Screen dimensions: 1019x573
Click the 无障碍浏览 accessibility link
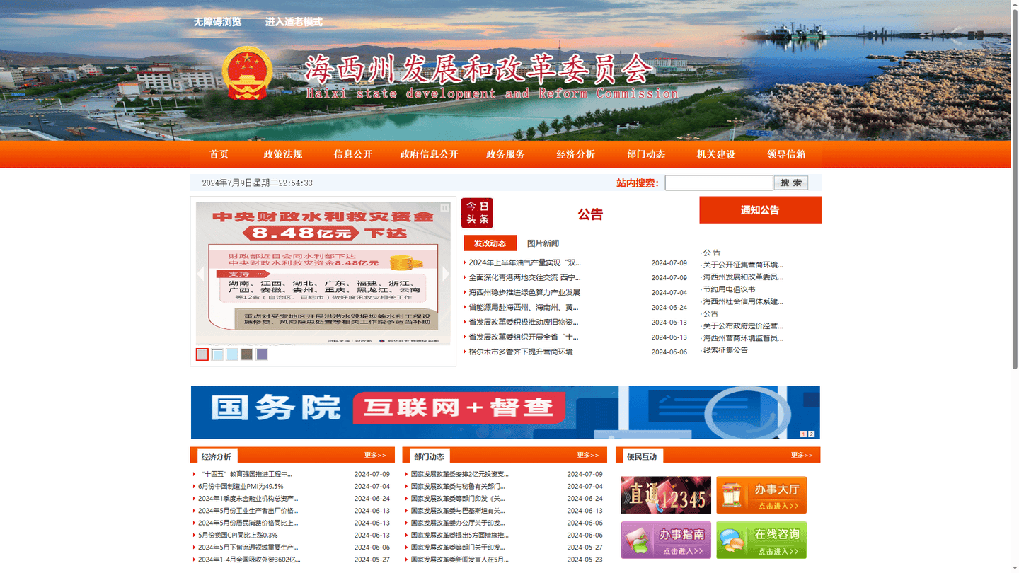[x=217, y=22]
